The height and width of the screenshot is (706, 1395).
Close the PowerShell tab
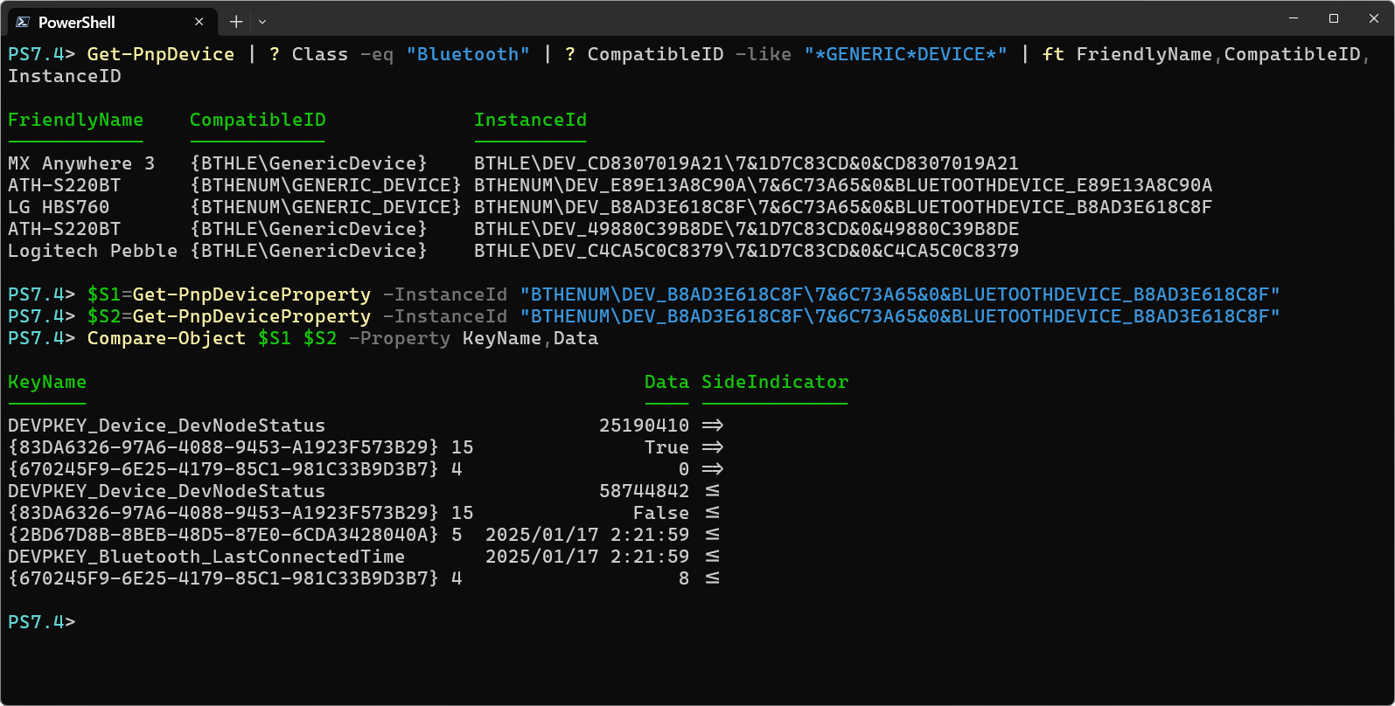pos(199,22)
